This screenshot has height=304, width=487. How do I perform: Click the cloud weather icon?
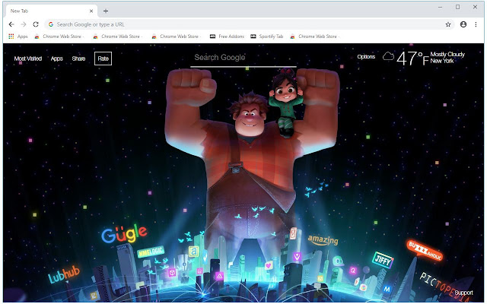pyautogui.click(x=388, y=56)
